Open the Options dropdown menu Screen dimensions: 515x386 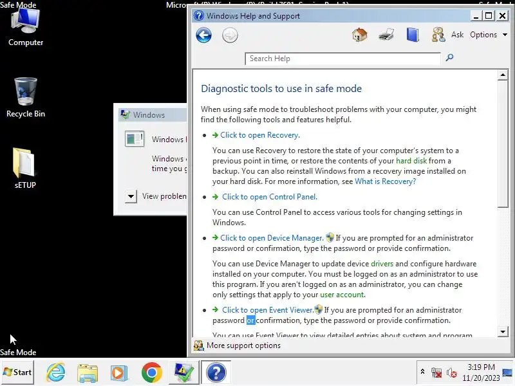489,35
